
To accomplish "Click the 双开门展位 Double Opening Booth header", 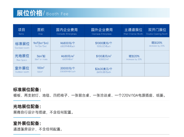I will [157, 31].
